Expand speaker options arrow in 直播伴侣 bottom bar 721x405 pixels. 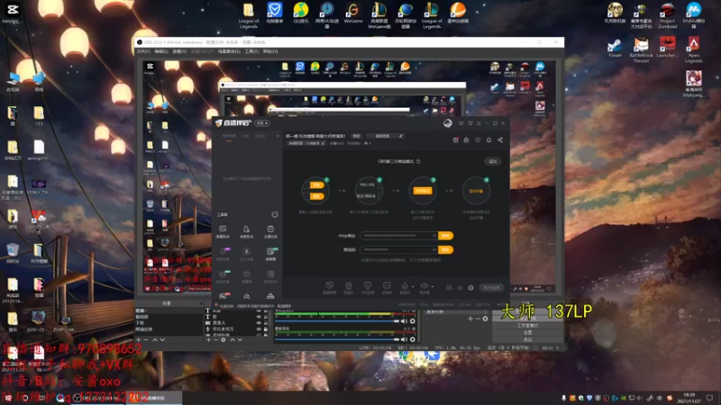433,286
